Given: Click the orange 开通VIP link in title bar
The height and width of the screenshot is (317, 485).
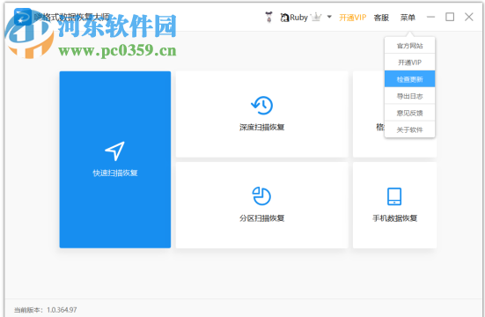Looking at the screenshot, I should pyautogui.click(x=353, y=18).
